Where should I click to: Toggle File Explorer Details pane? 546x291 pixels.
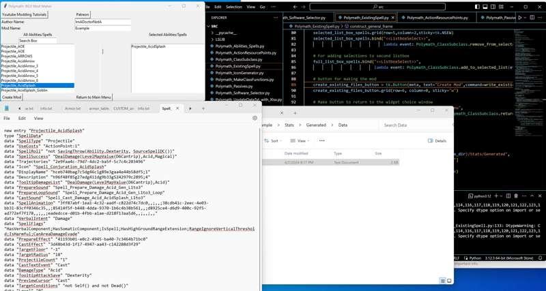pyautogui.click(x=437, y=141)
